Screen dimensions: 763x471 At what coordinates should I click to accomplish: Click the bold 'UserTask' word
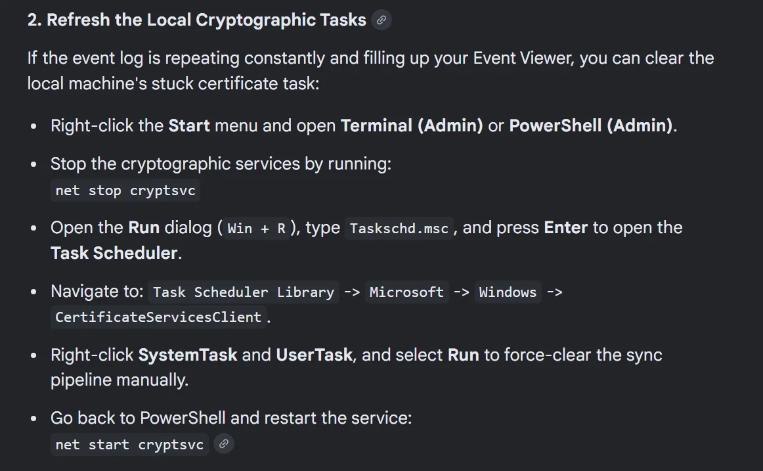315,355
